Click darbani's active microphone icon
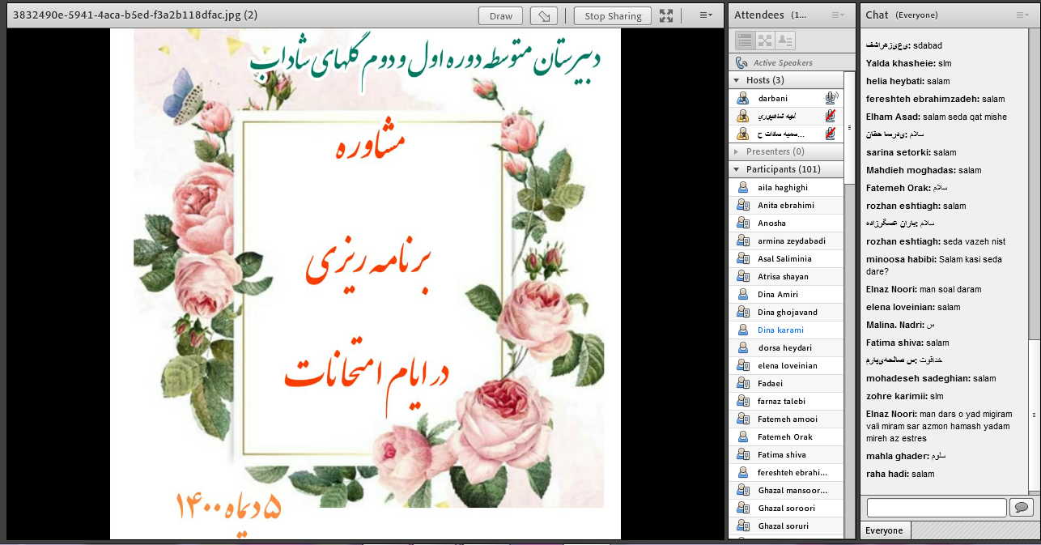 coord(831,98)
